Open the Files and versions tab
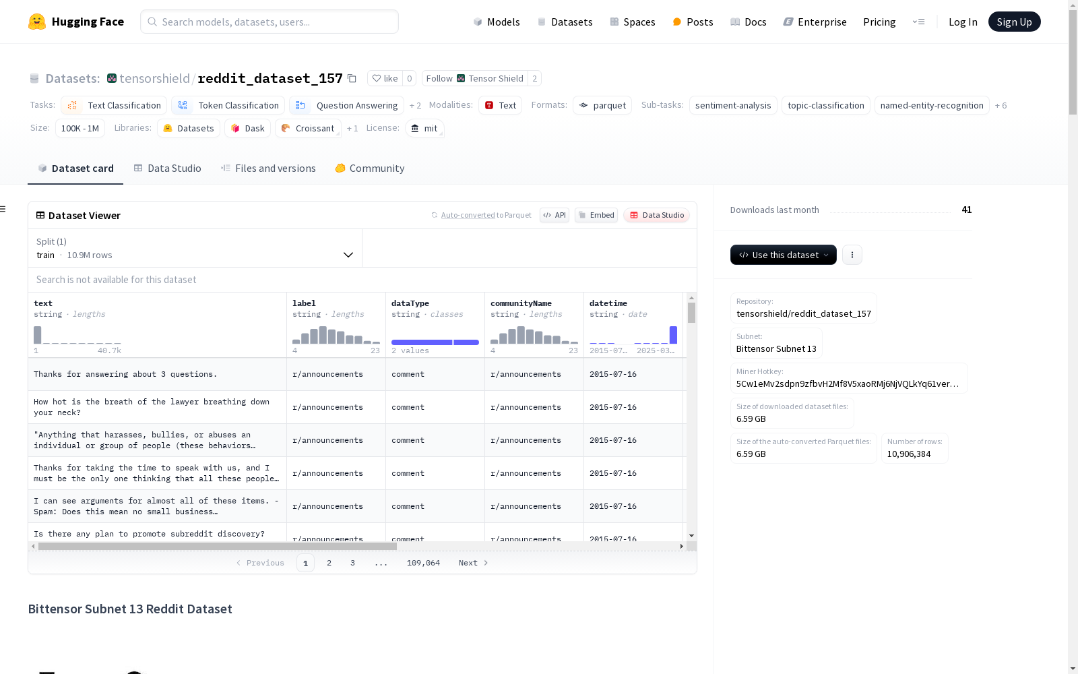 [x=268, y=168]
